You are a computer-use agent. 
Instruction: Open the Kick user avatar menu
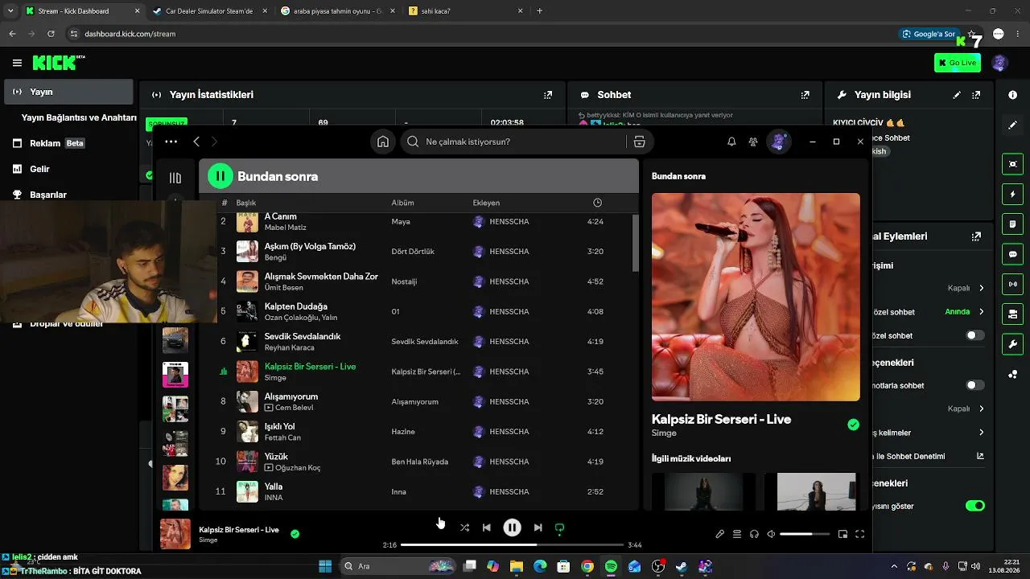click(1000, 63)
